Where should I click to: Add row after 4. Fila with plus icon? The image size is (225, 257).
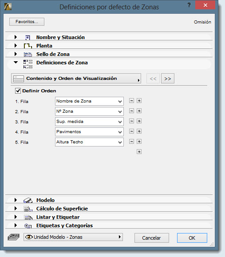point(139,131)
